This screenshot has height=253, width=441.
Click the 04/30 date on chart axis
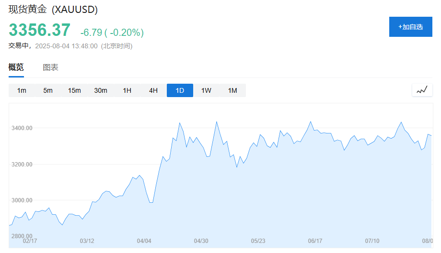point(201,241)
